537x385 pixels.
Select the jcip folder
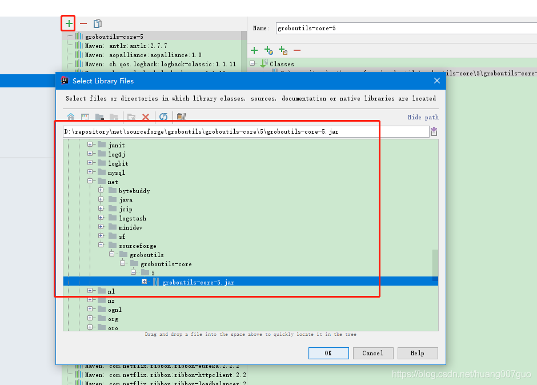pyautogui.click(x=126, y=209)
